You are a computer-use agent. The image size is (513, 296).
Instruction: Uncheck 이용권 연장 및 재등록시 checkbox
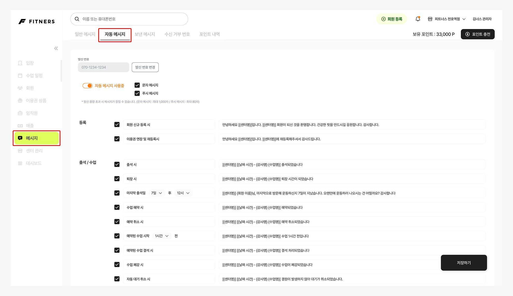pos(117,139)
